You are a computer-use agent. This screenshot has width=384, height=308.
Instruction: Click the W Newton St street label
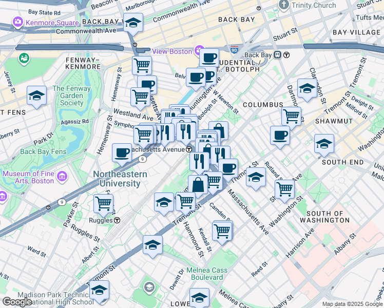[x=225, y=102]
